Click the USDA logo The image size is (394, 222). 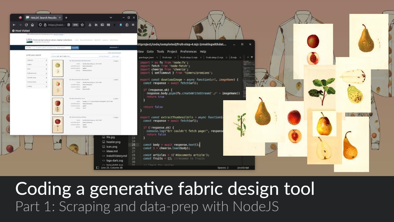coord(29,41)
